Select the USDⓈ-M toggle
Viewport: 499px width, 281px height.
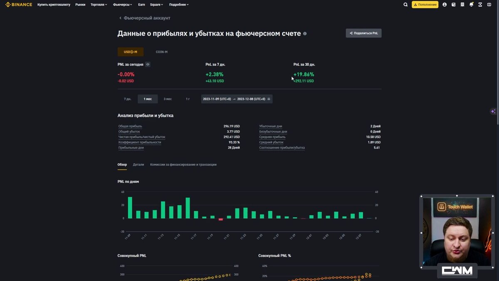pos(130,52)
